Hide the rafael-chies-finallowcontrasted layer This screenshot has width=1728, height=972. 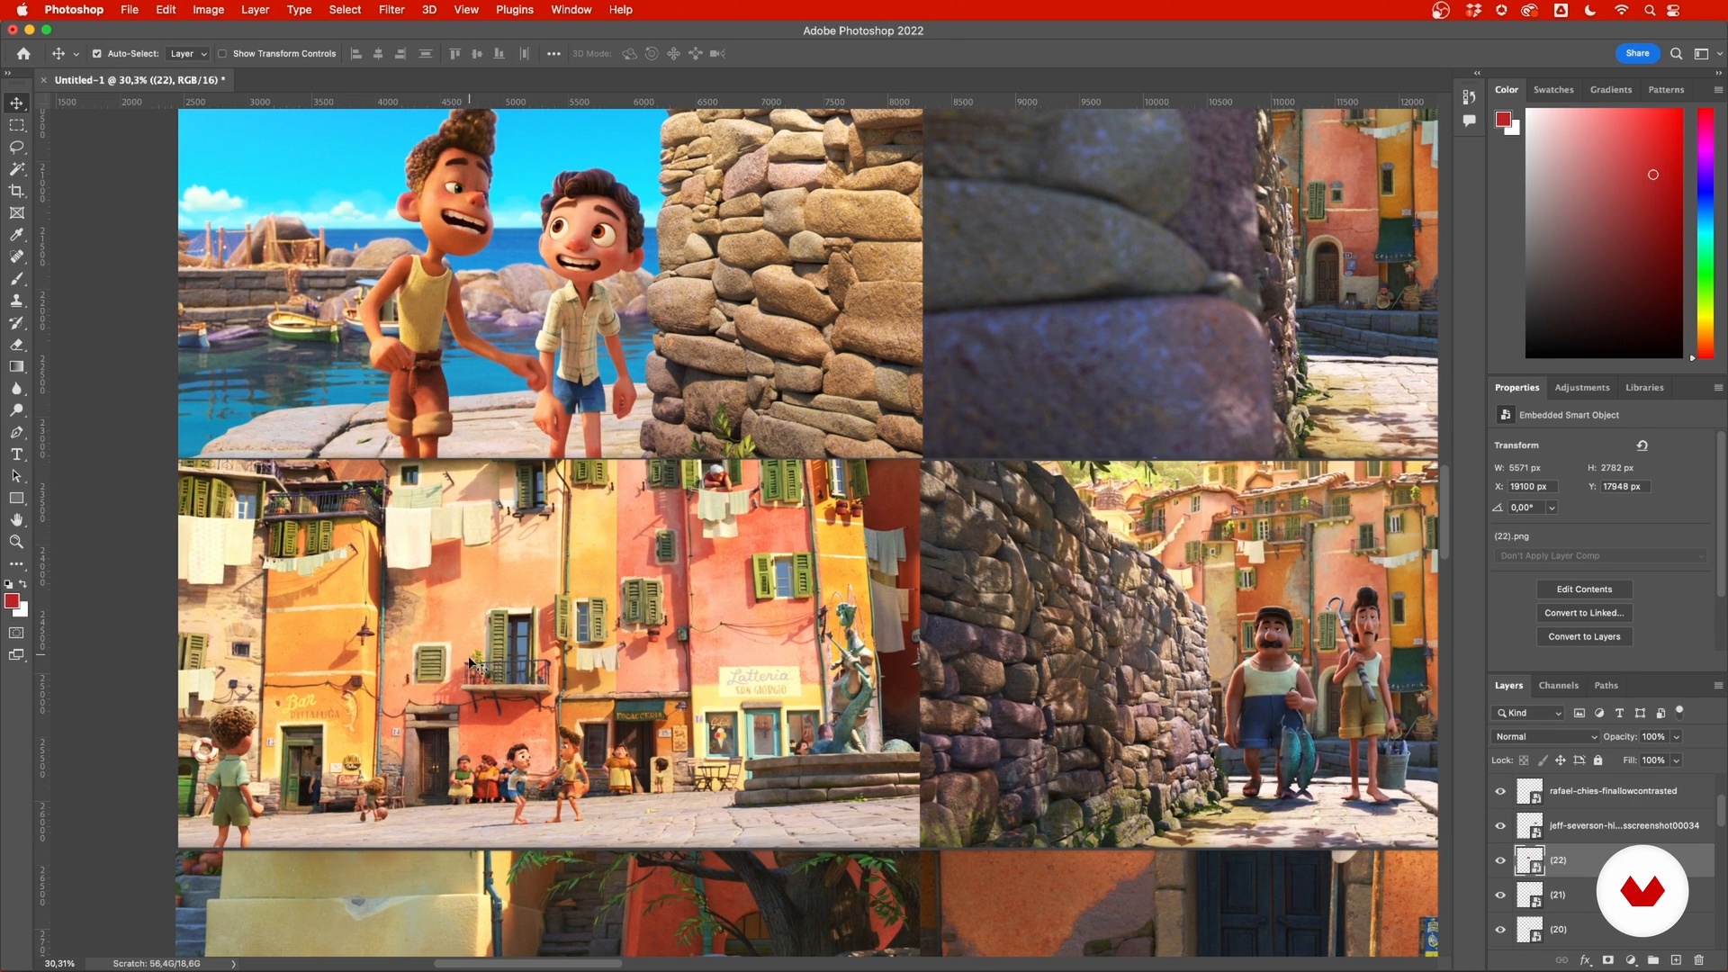pyautogui.click(x=1500, y=791)
